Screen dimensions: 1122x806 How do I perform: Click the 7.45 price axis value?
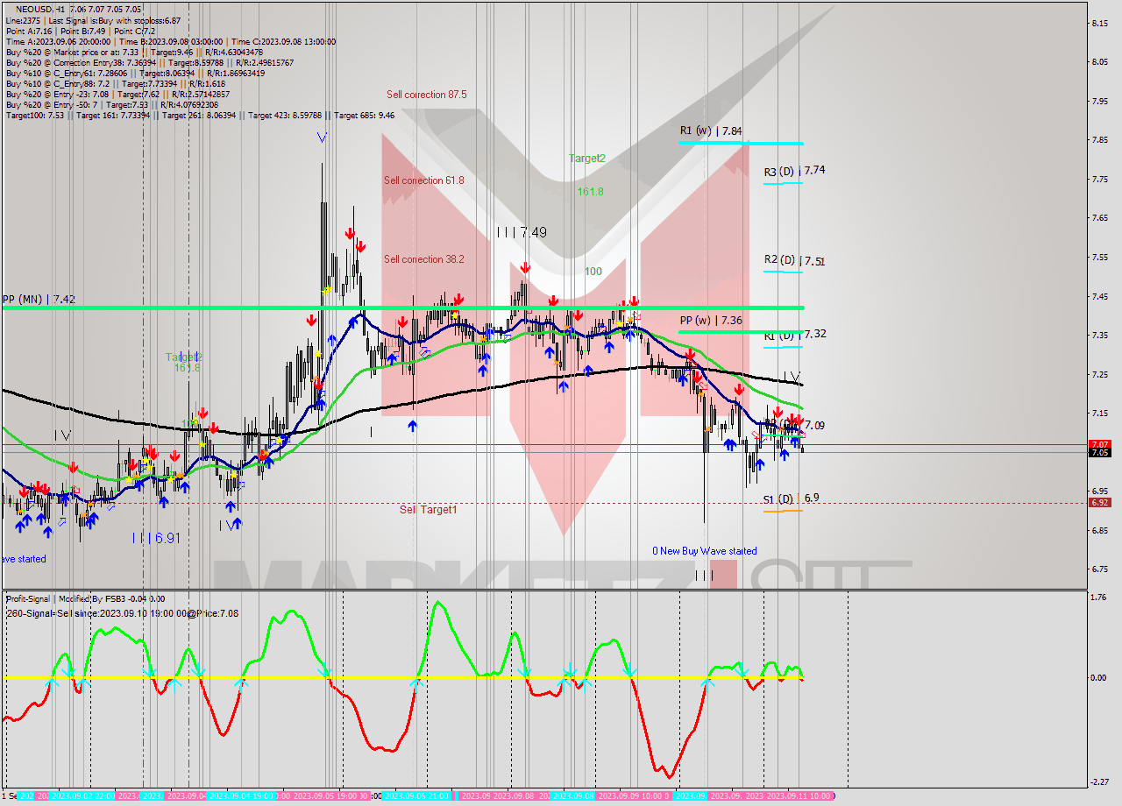coord(1101,296)
